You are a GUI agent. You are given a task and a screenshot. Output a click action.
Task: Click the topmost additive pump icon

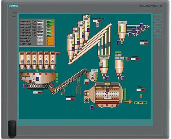click(x=146, y=26)
